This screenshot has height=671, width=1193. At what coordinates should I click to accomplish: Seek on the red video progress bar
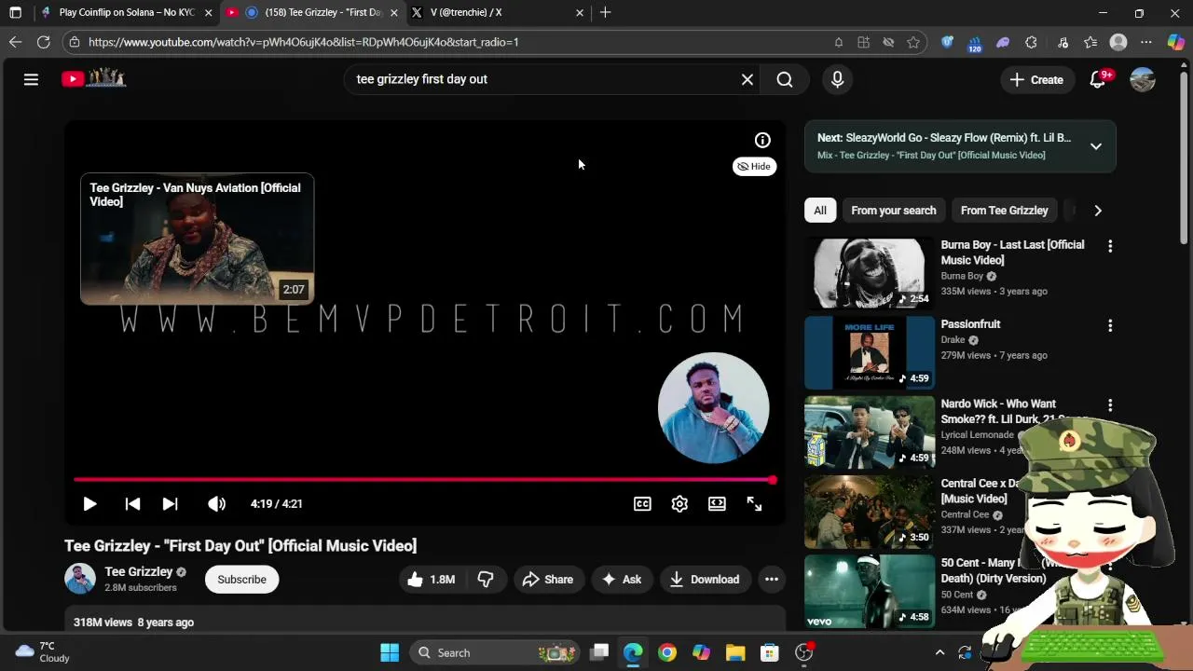pos(425,480)
